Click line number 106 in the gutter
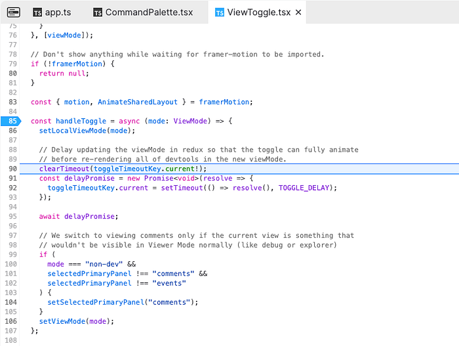459x346 pixels. 12,321
